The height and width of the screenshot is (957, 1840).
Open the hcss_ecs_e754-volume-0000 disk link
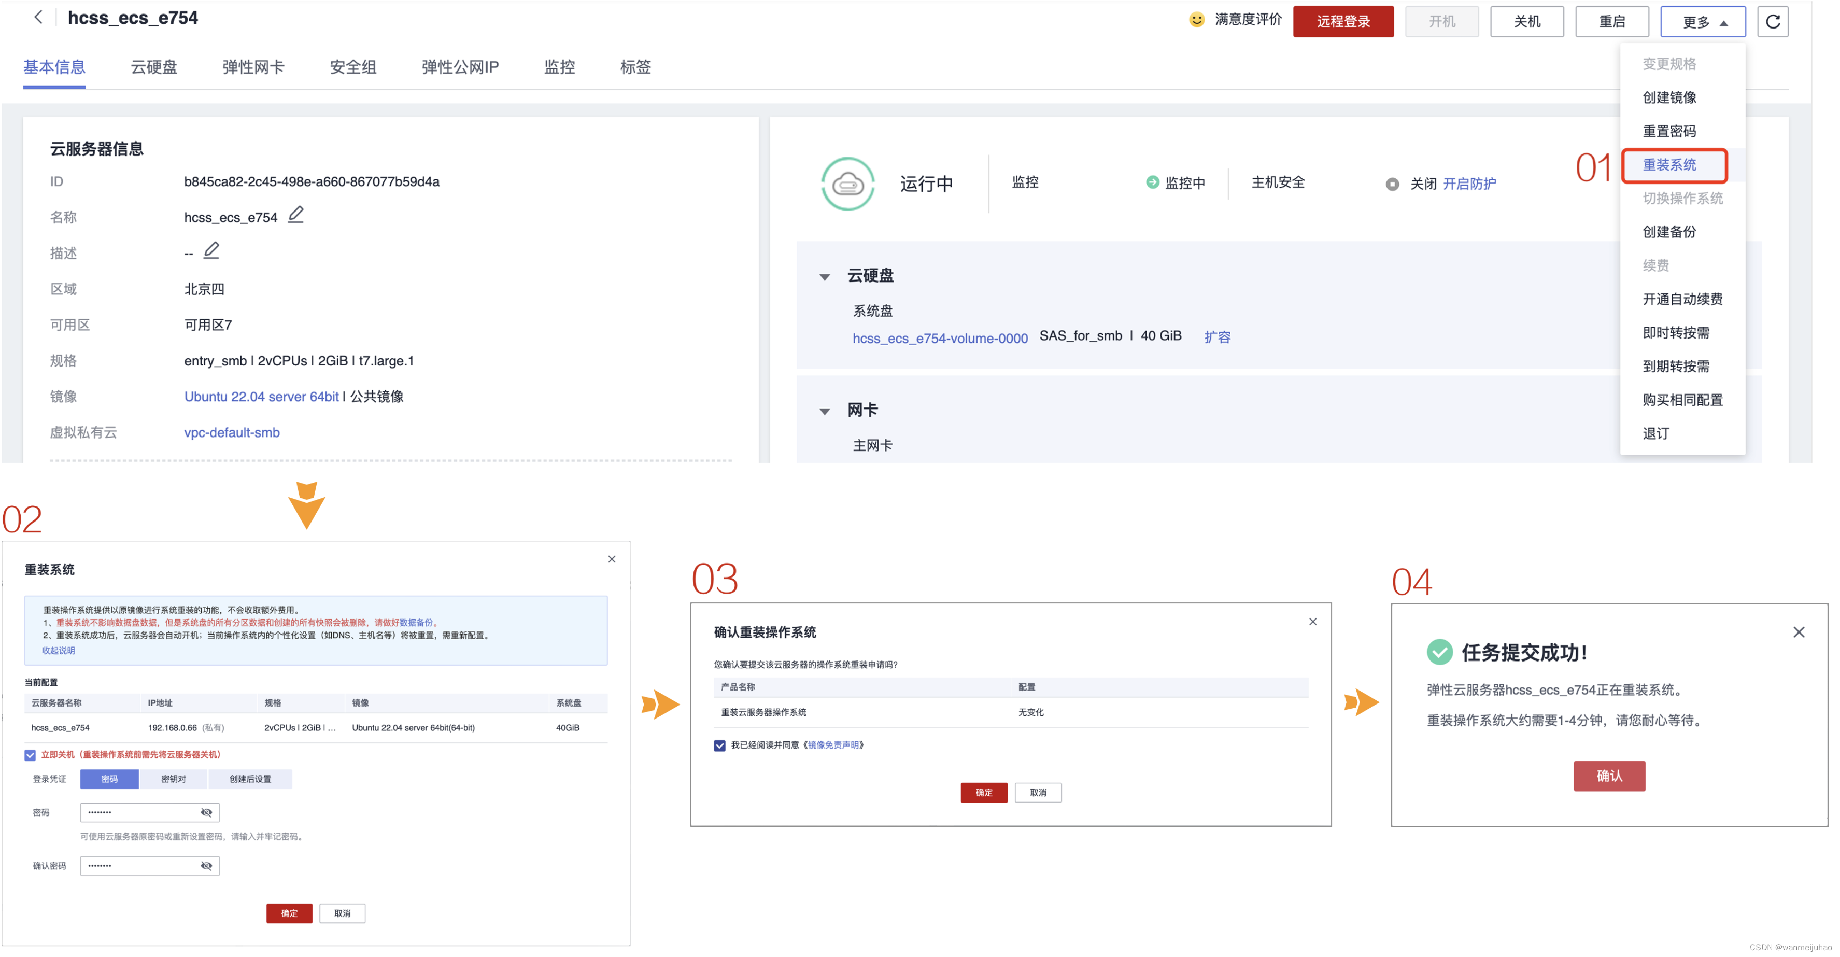(940, 338)
